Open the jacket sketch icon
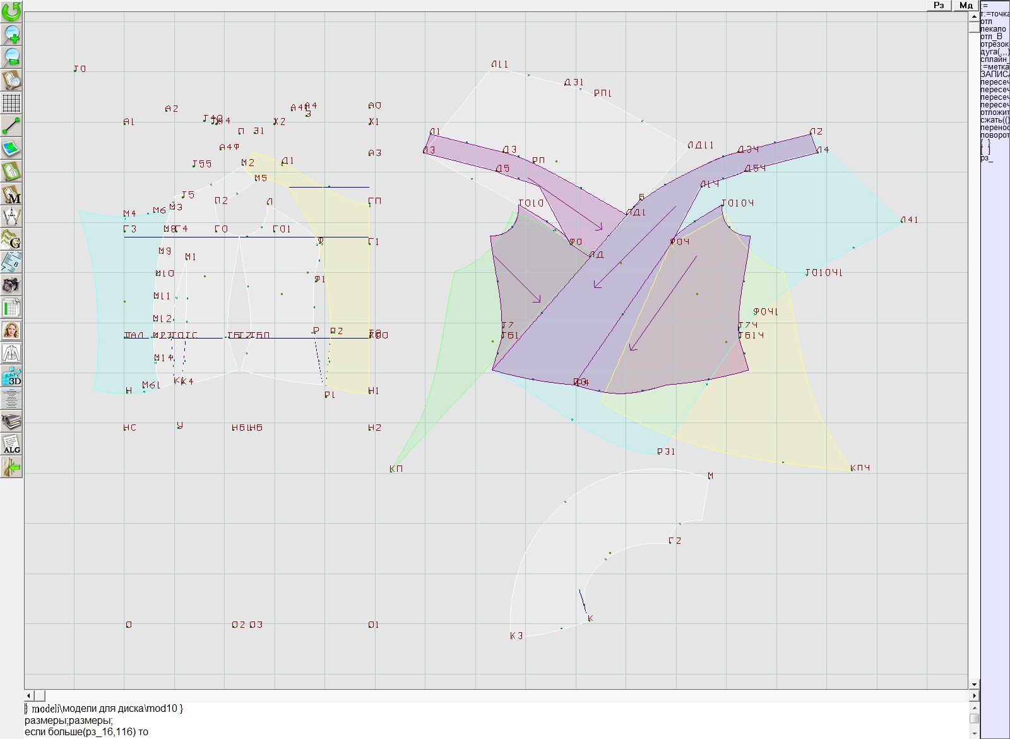The height and width of the screenshot is (739, 1010). click(x=11, y=353)
